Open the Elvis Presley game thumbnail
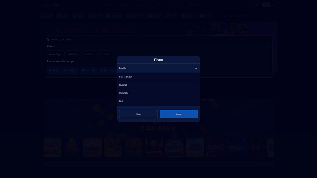The width and height of the screenshot is (317, 178). pos(236,148)
